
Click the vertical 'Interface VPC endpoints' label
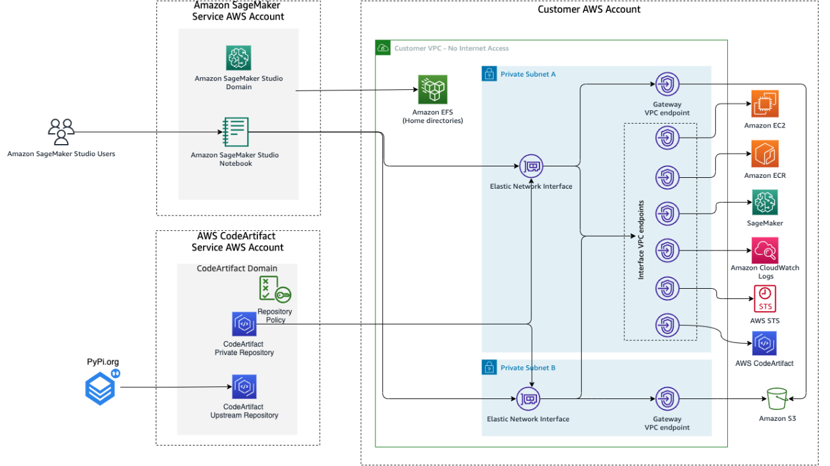point(641,240)
